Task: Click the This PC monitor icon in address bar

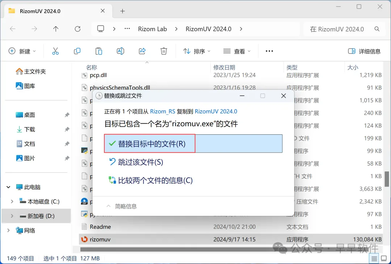Action: [x=101, y=29]
